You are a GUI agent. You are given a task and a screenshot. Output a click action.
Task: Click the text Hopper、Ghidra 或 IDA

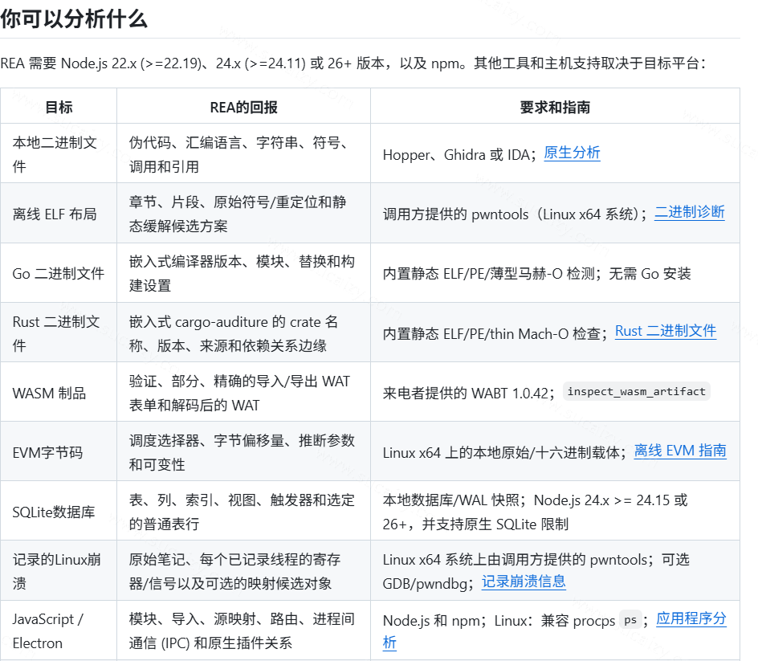point(456,155)
